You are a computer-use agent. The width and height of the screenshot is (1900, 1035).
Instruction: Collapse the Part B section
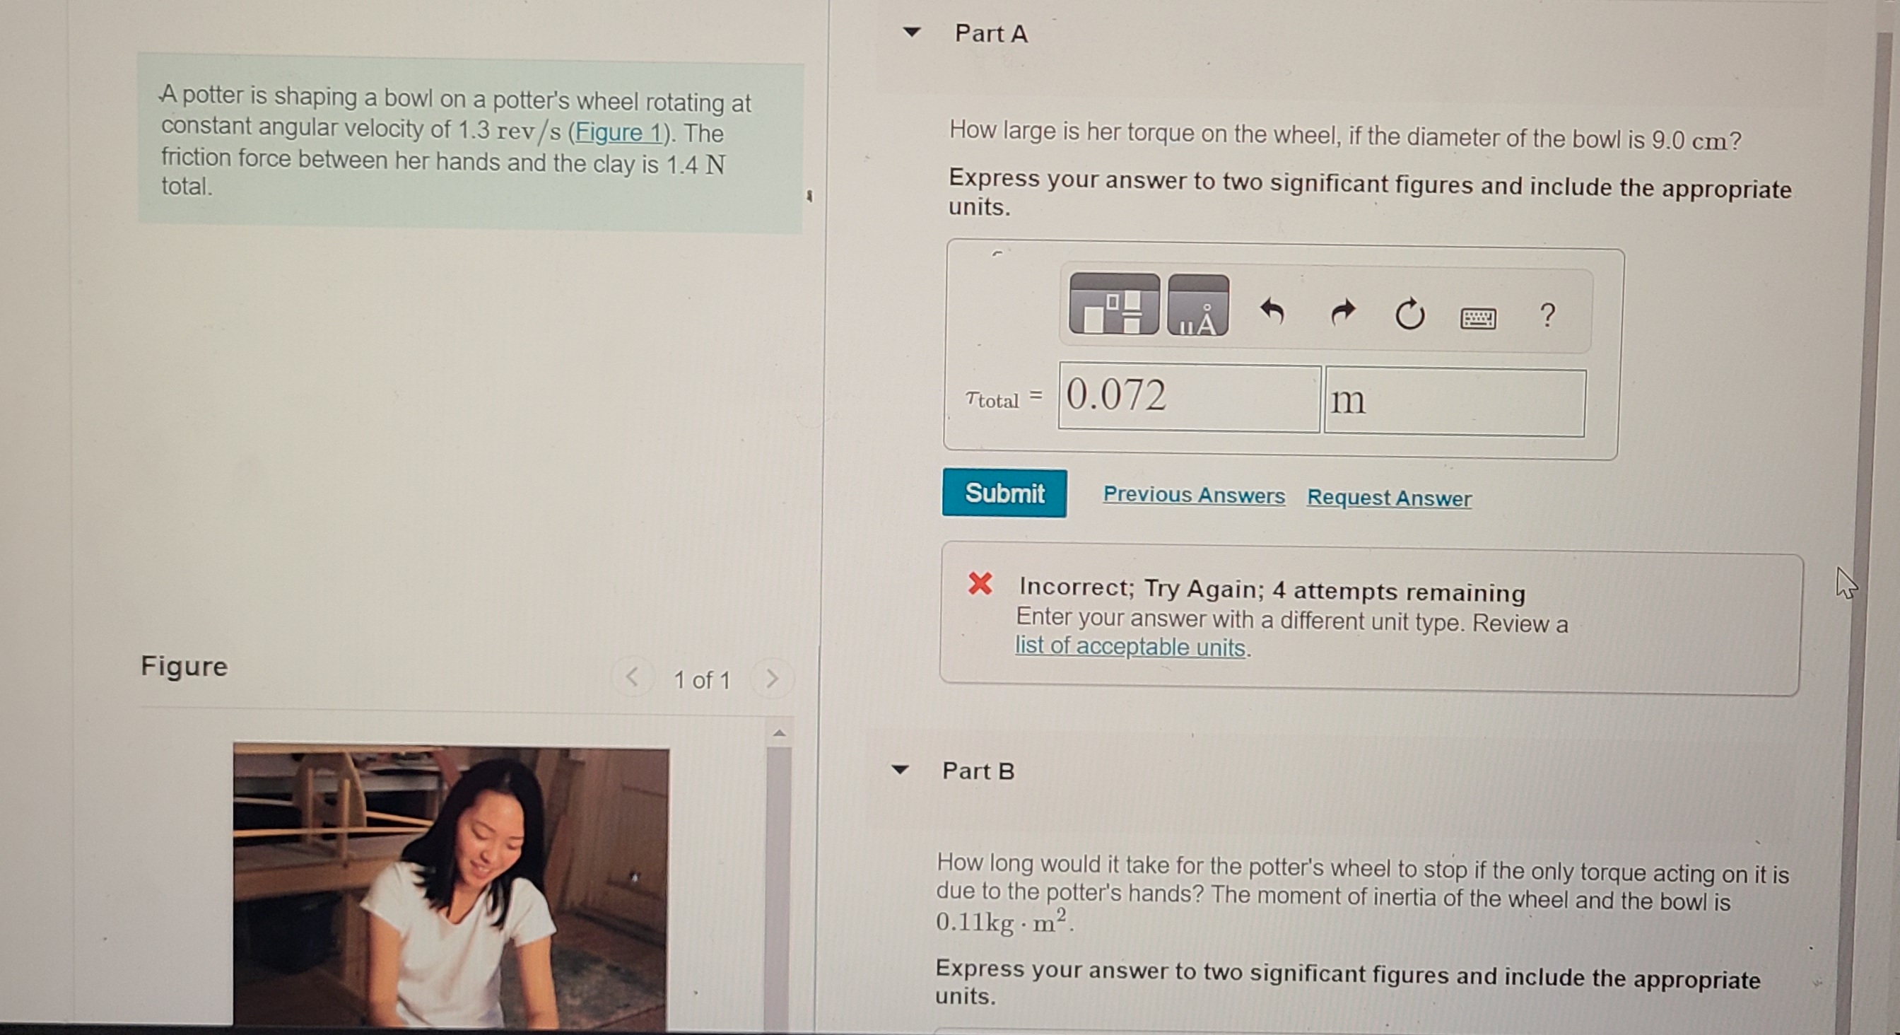tap(899, 769)
